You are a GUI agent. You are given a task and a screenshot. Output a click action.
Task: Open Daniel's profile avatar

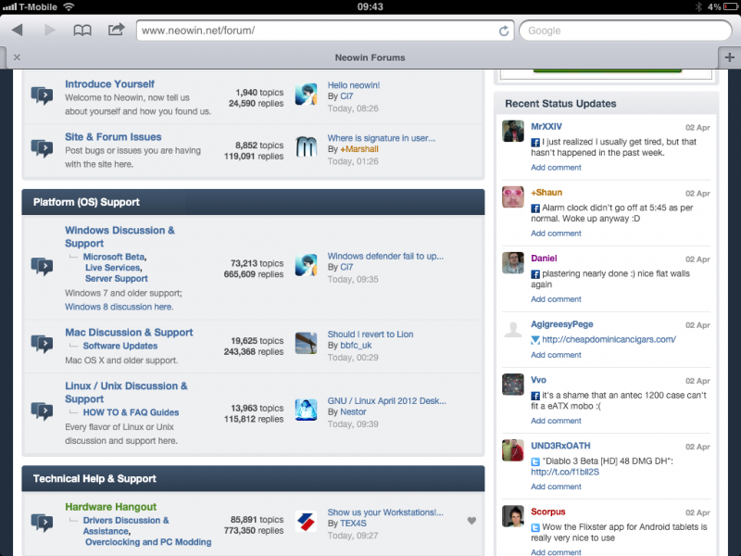tap(513, 262)
